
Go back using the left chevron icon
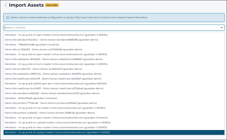(6, 5)
